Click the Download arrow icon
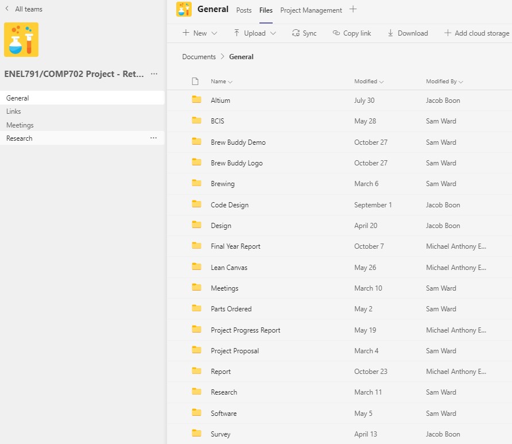Screen dimensions: 512x444 [391, 33]
